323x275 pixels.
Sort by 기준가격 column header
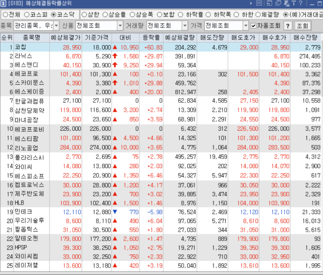[97, 38]
